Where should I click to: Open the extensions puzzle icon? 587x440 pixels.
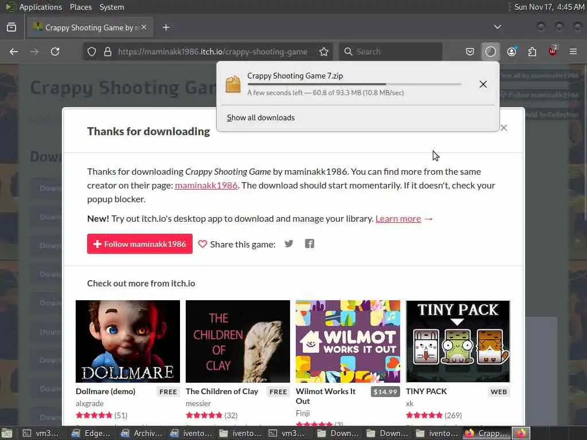(532, 52)
